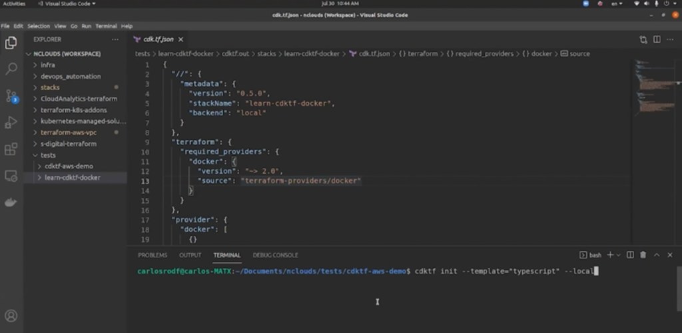Click the Accounts icon in activity bar
Viewport: 682px width, 333px height.
[x=11, y=316]
